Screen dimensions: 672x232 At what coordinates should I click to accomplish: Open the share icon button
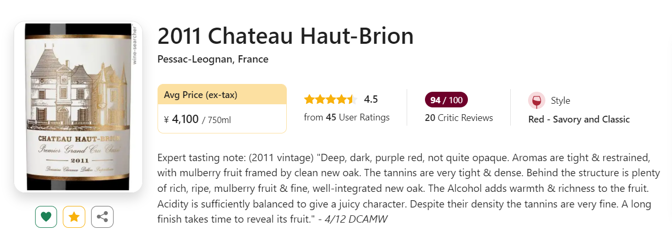(x=102, y=217)
